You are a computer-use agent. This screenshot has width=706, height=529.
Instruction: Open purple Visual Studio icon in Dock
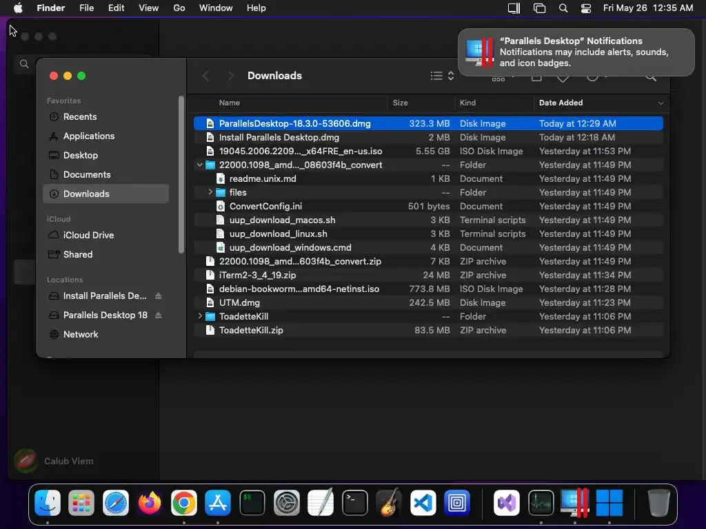point(507,502)
